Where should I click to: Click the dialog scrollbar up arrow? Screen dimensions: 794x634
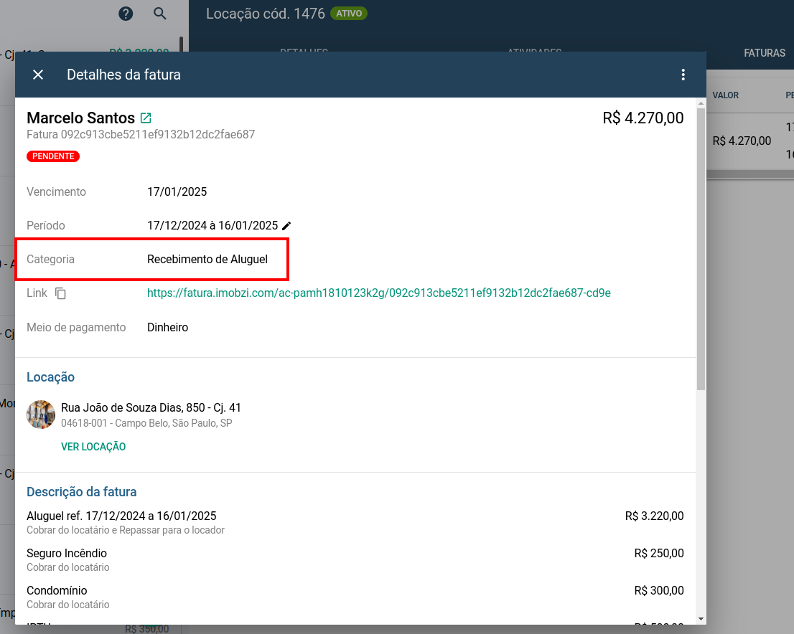[701, 103]
